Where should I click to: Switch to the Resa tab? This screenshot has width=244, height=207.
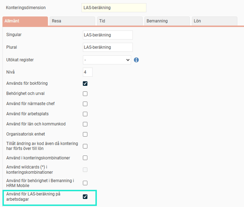click(x=72, y=21)
